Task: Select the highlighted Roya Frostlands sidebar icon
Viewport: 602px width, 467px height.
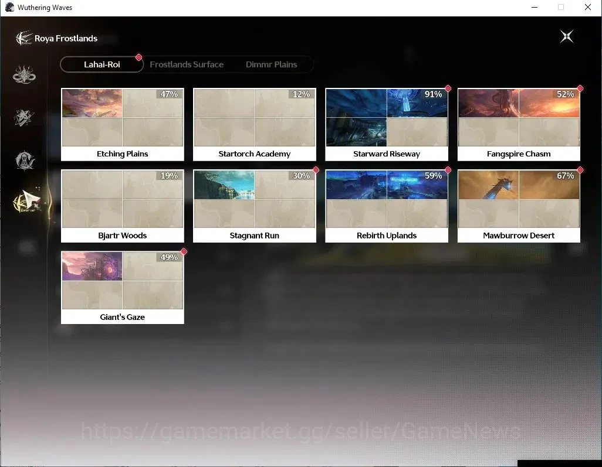Action: pos(26,202)
